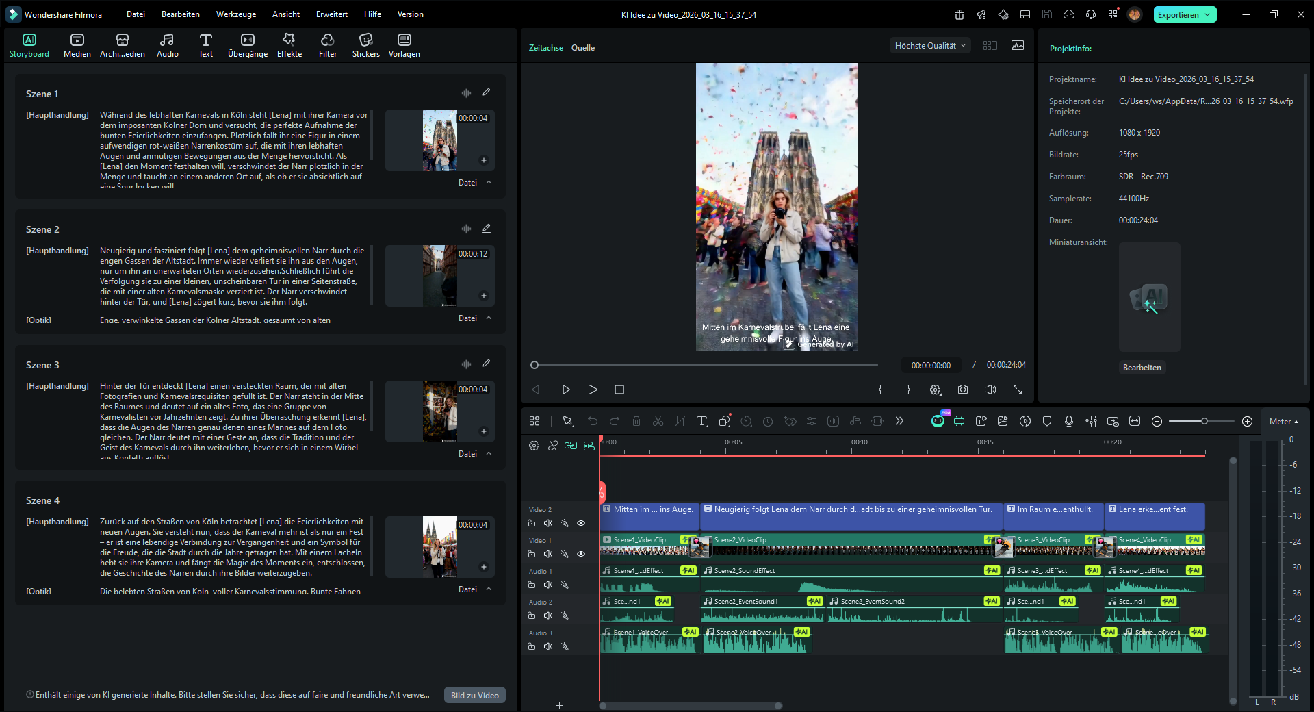Open the audio mixer icon in timeline toolbar

tap(1091, 421)
